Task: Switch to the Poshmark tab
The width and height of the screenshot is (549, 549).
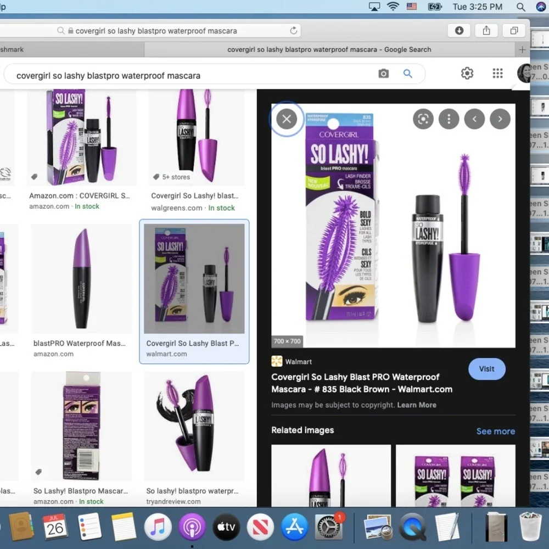Action: click(72, 50)
